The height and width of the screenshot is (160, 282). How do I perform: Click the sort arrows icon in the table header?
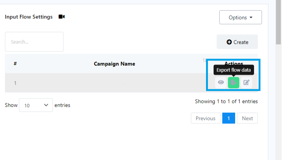205,61
